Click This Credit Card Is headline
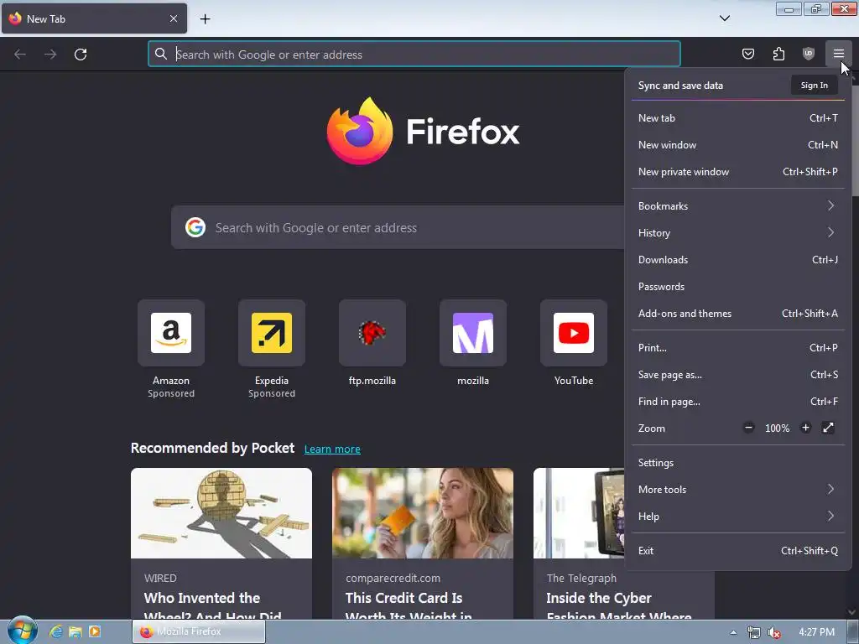The image size is (859, 644). [x=409, y=607]
